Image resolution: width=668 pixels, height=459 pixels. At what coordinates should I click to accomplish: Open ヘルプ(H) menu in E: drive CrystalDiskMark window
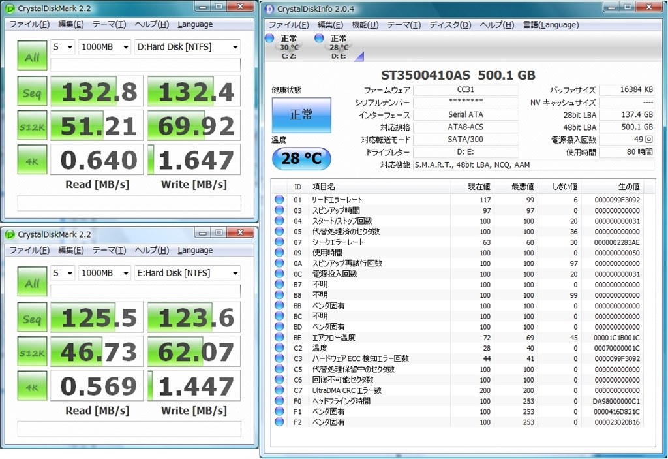[151, 251]
